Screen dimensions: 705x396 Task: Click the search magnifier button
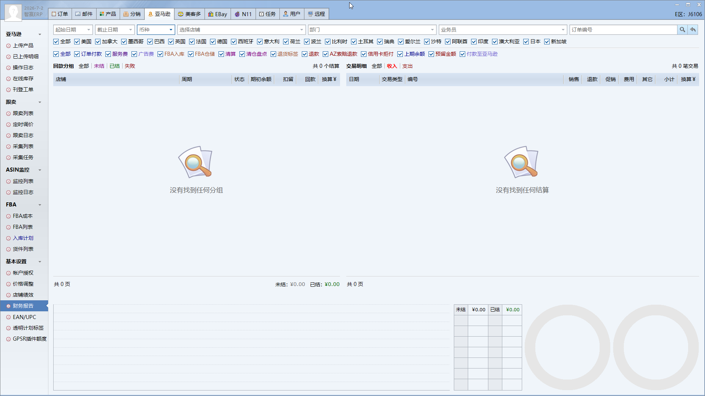tap(682, 30)
